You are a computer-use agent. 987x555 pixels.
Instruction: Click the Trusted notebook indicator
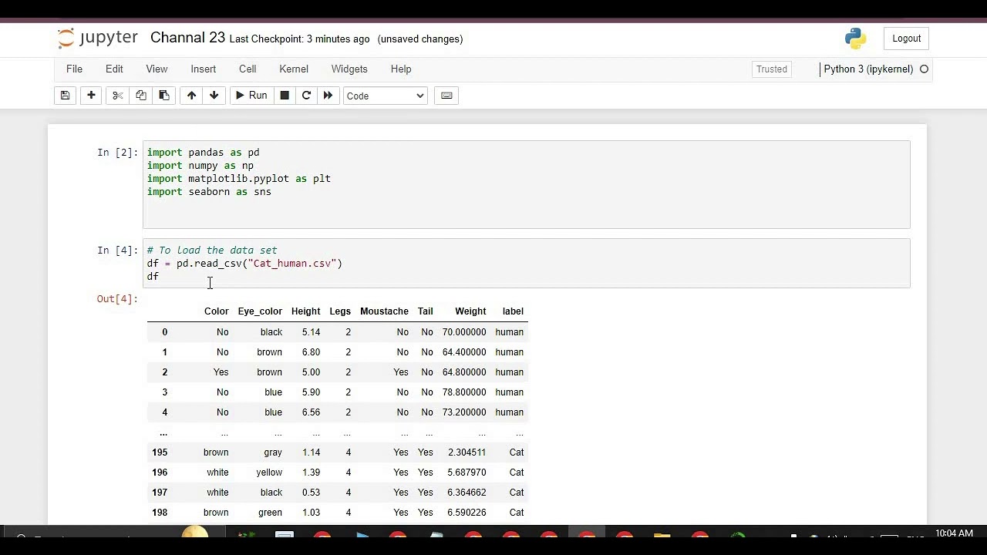click(x=772, y=69)
